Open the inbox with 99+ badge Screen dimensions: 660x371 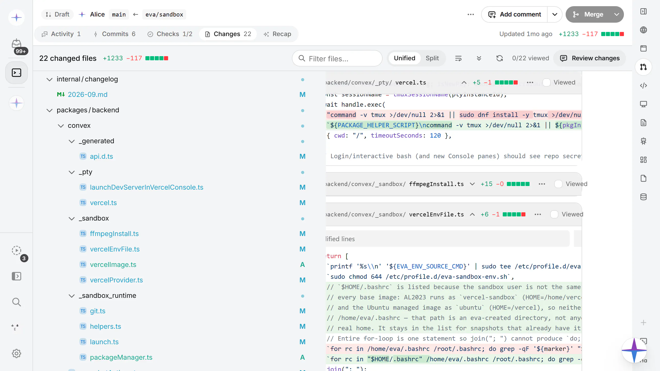16,44
